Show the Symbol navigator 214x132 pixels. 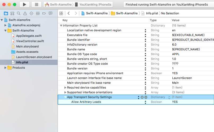tap(12, 13)
